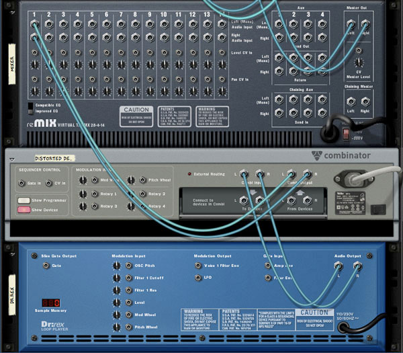Collapse the Dr.rex device with fold triangle

12,254
